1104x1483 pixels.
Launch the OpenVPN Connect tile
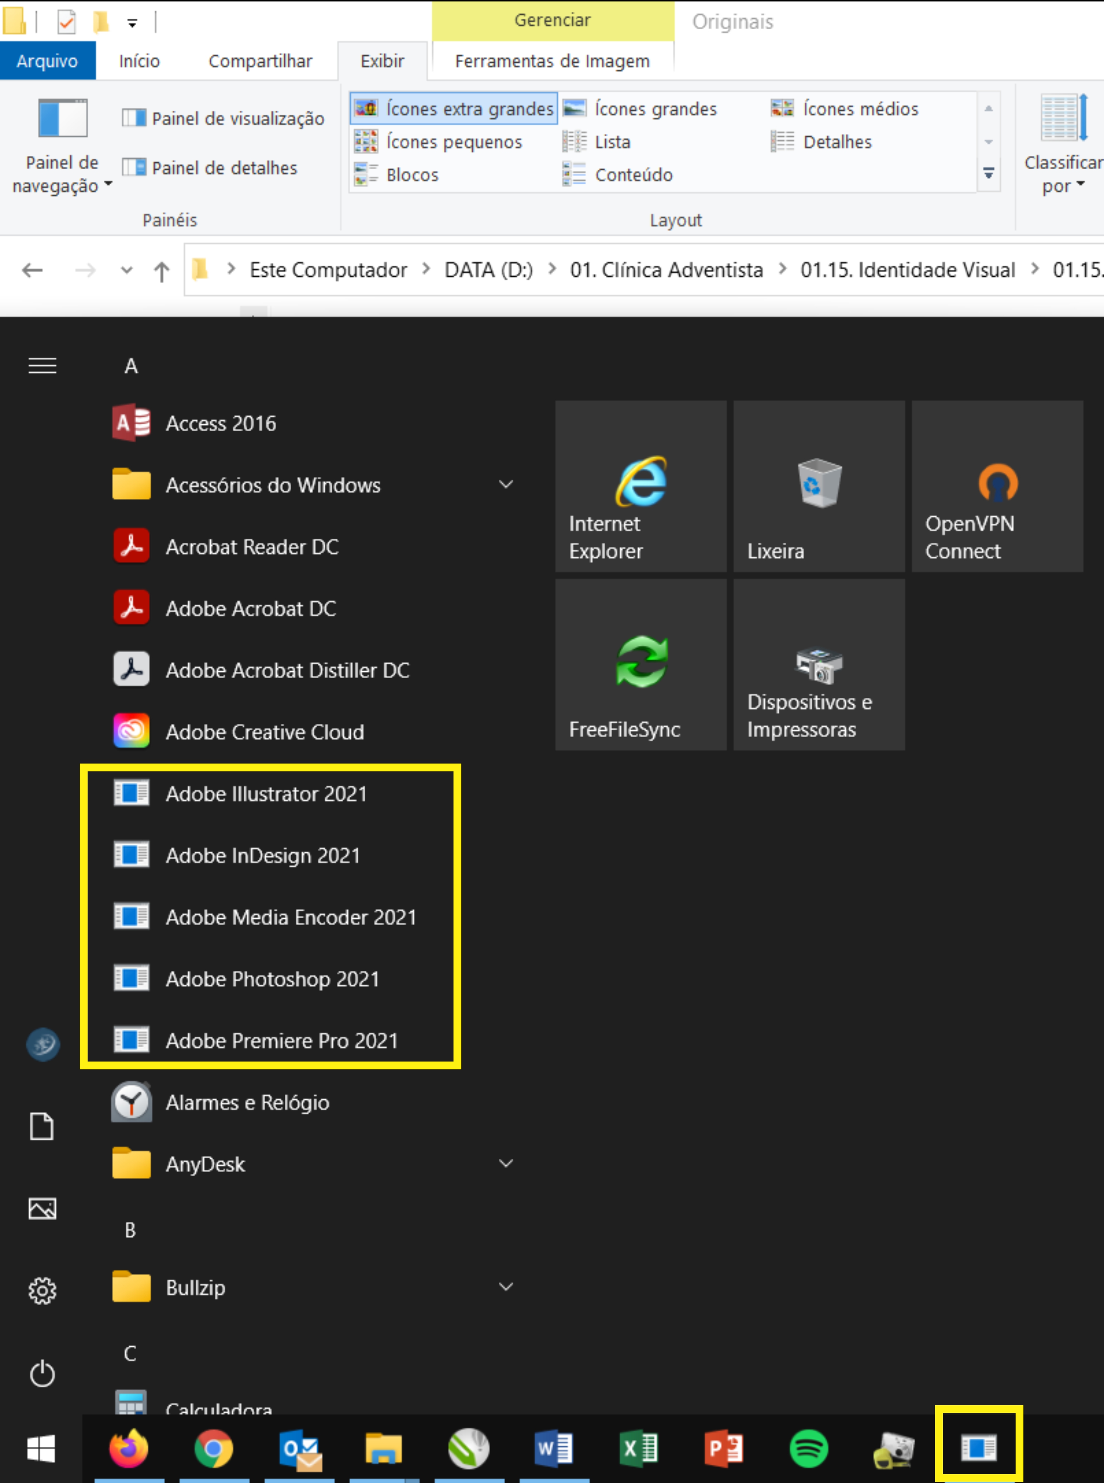click(x=997, y=486)
